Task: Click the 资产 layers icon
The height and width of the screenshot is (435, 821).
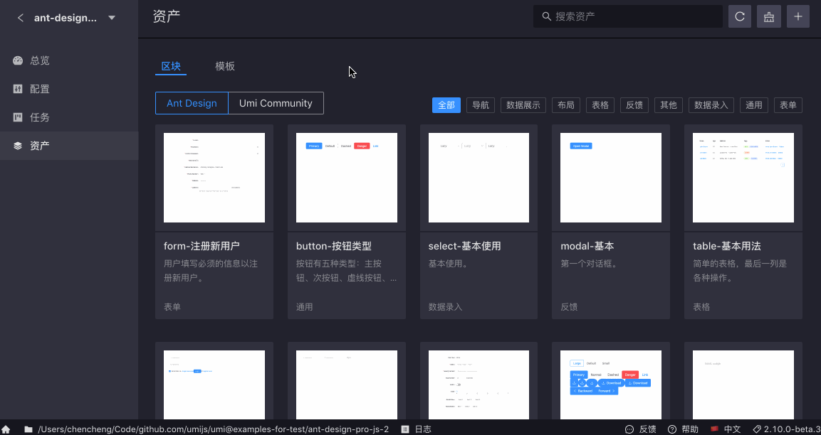Action: tap(18, 146)
